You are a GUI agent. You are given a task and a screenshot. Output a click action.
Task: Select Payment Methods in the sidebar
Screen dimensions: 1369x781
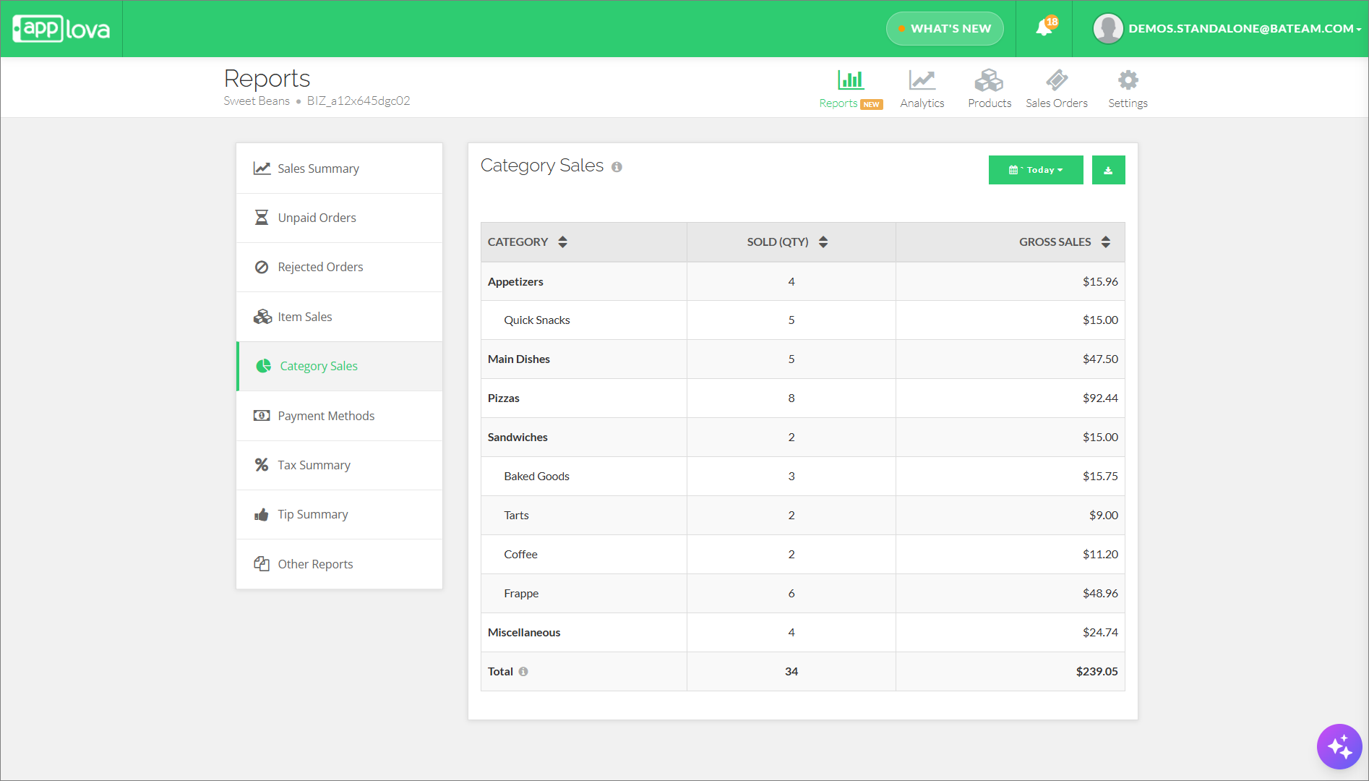[325, 416]
